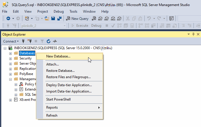Click the Navigate Forward arrow icon
The height and width of the screenshot is (127, 201).
point(18,19)
